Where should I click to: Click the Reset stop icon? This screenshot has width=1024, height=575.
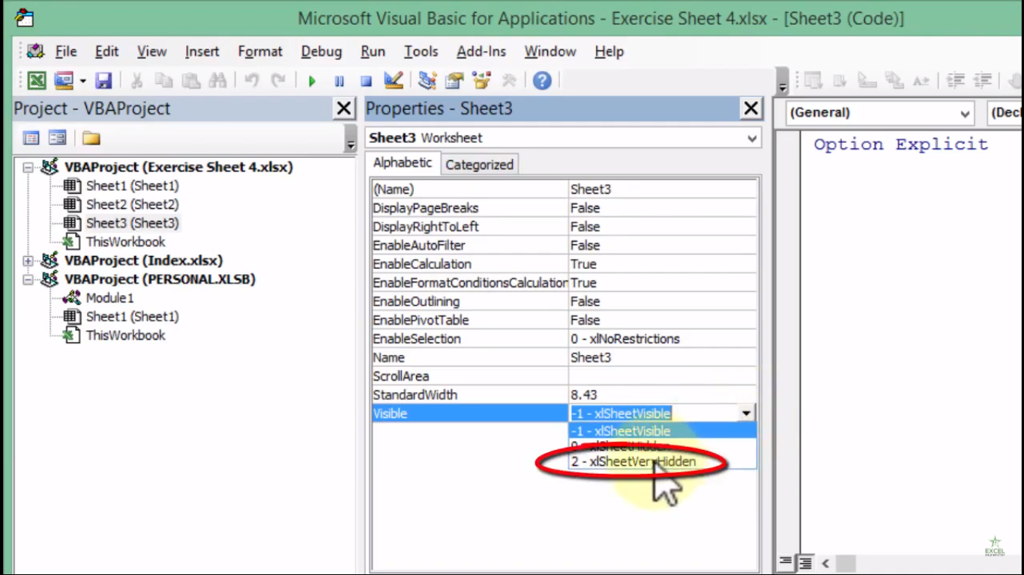tap(366, 80)
